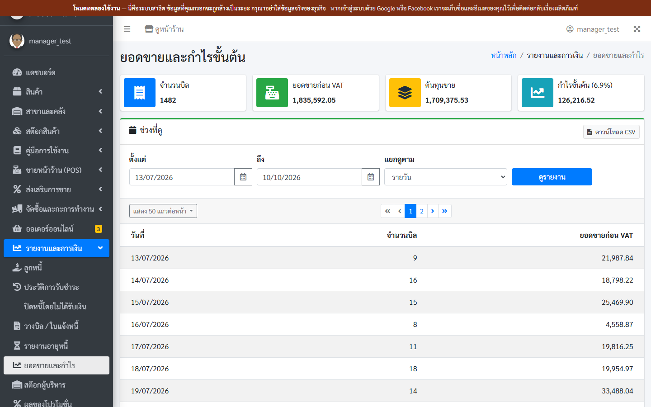Viewport: 651px width, 407px height.
Task: Jump to last page of results
Action: pos(445,211)
